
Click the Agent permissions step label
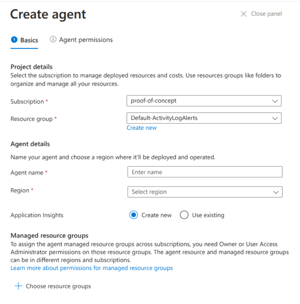pyautogui.click(x=87, y=39)
